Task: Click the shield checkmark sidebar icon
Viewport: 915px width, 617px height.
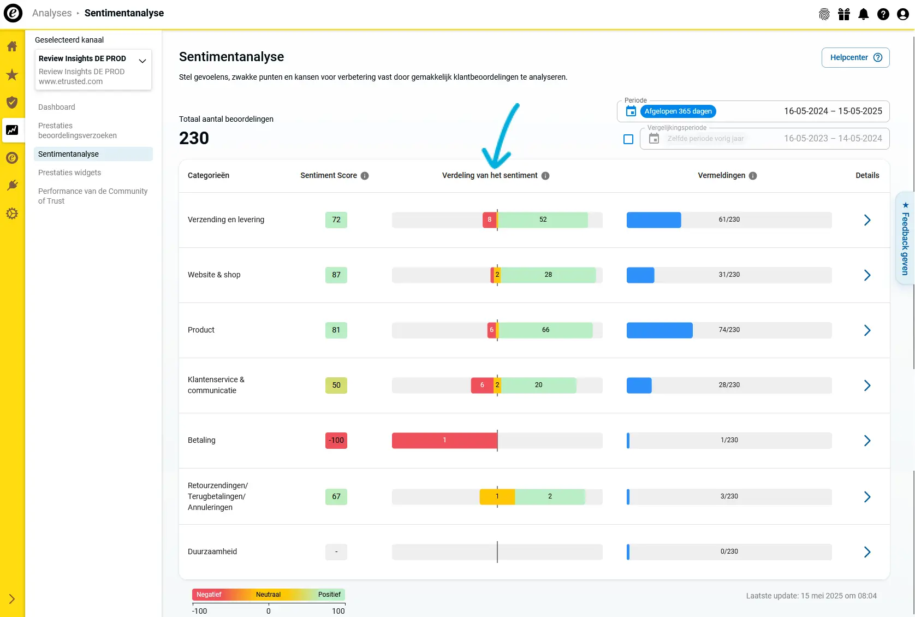Action: 12,102
